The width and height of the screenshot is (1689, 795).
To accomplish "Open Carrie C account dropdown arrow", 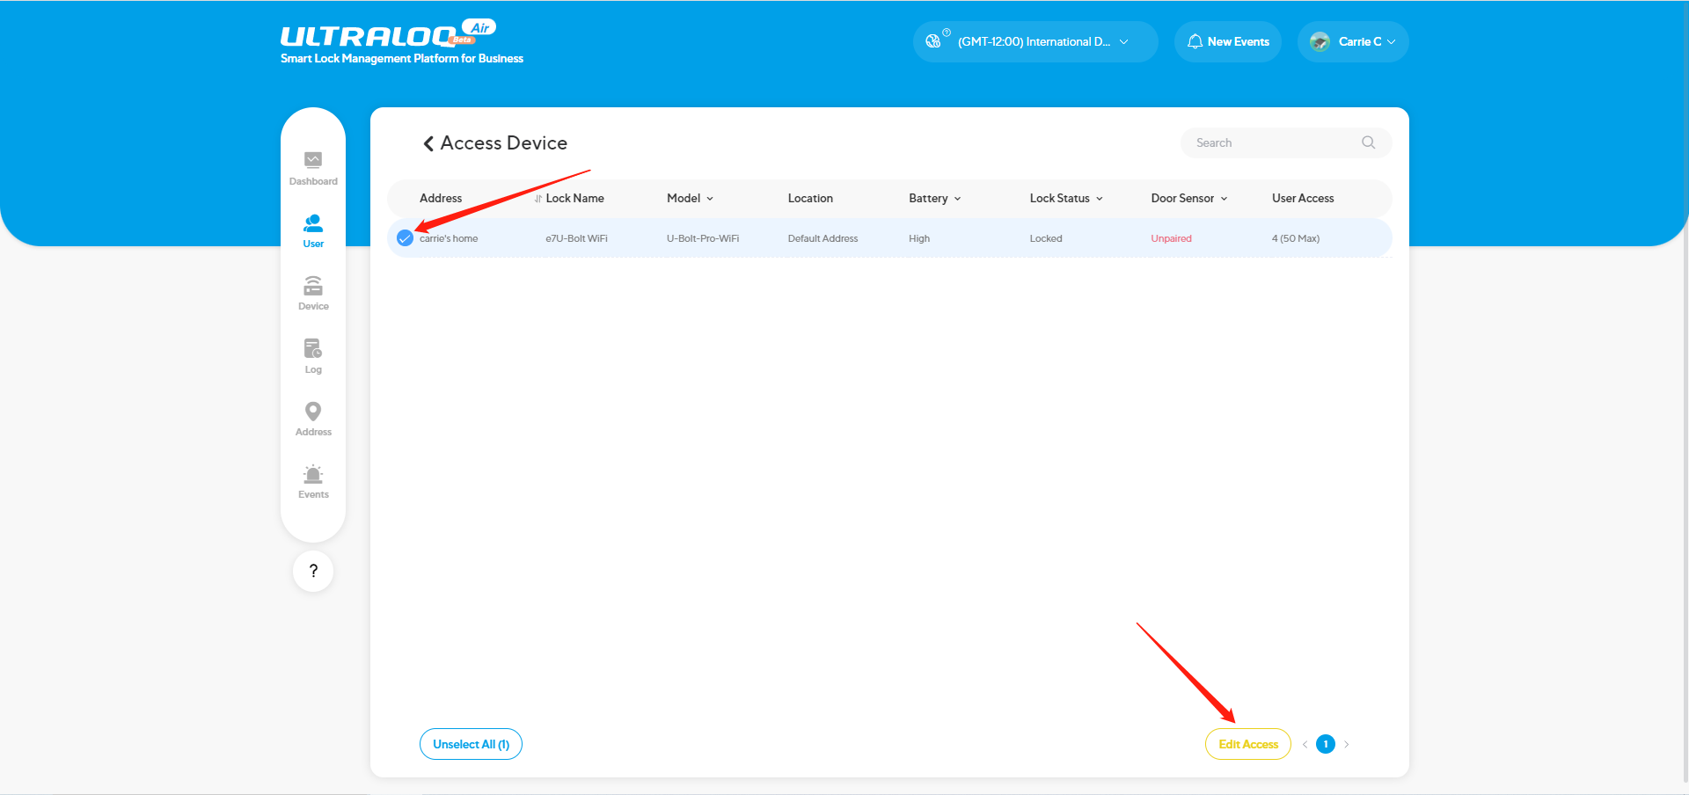I will pyautogui.click(x=1392, y=41).
